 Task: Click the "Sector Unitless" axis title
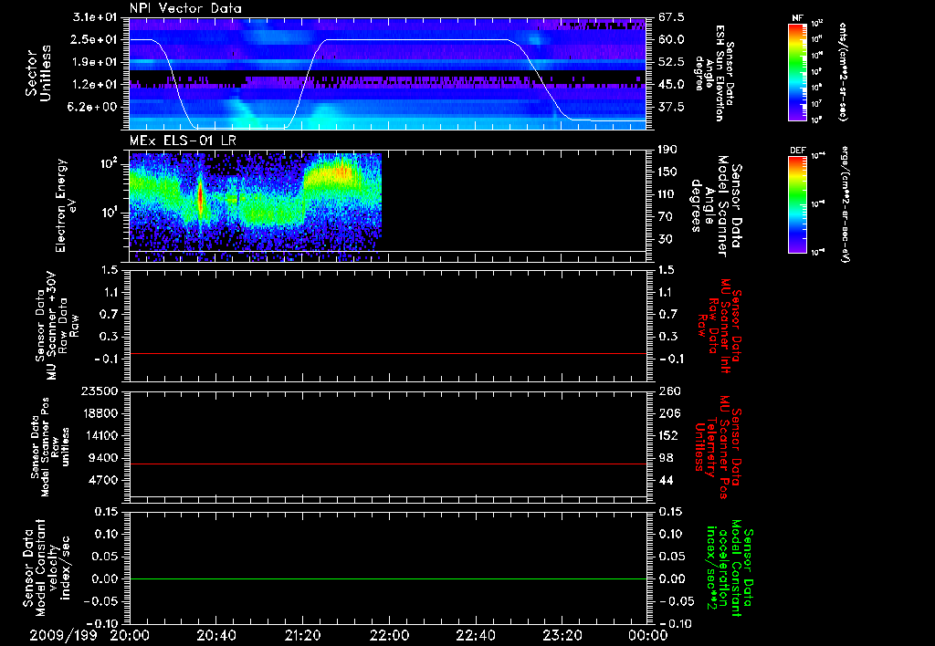[38, 73]
